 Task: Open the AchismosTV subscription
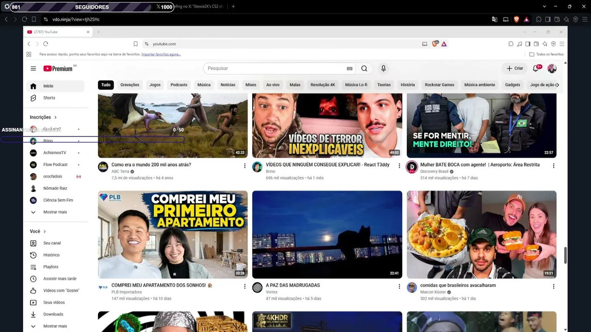click(x=55, y=153)
